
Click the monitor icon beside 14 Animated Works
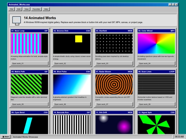pos(17,21)
